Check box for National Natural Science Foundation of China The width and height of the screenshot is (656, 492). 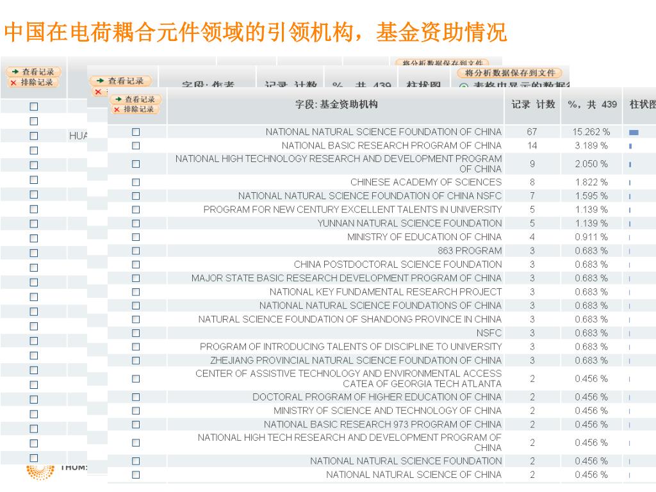point(136,132)
